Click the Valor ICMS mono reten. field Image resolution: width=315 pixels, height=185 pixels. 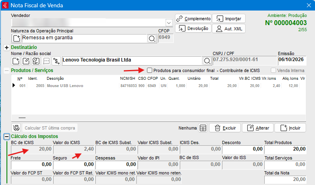pos(158,180)
